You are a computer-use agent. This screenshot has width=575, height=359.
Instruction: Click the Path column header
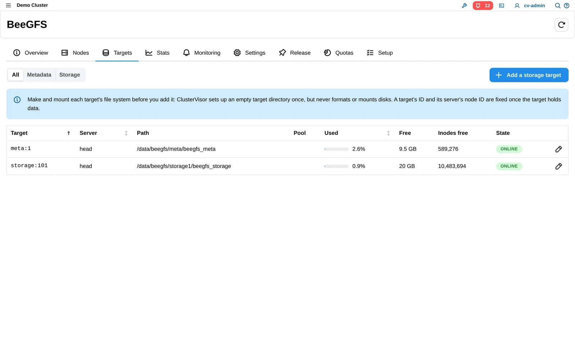pyautogui.click(x=143, y=133)
